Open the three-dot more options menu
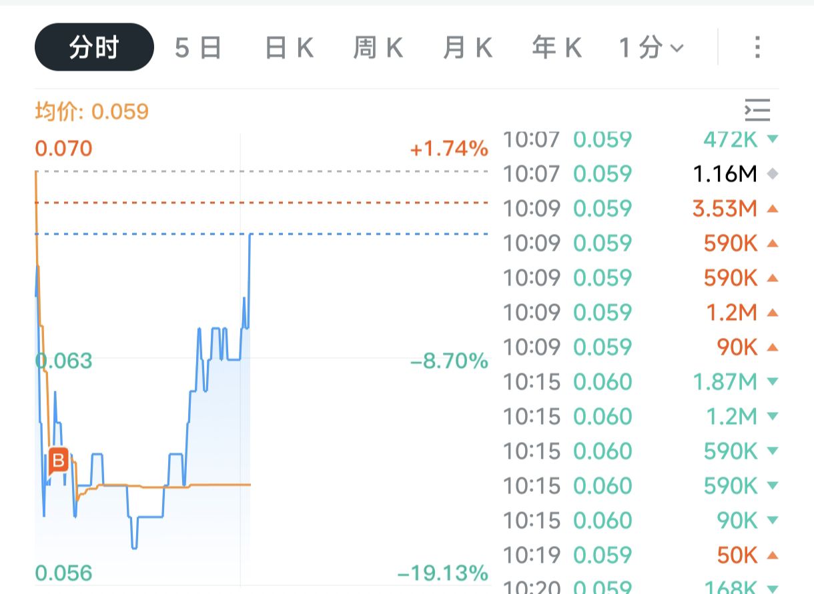Viewport: 814px width, 594px height. (x=757, y=47)
